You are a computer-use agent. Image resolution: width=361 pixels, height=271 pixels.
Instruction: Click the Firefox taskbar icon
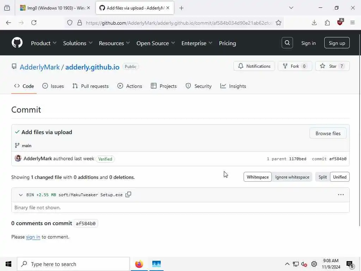pyautogui.click(x=139, y=264)
